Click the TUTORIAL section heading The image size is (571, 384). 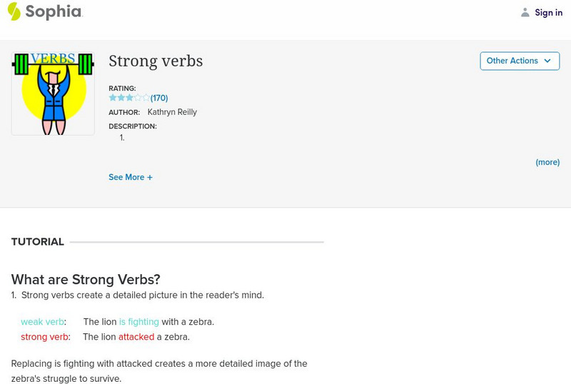(38, 242)
